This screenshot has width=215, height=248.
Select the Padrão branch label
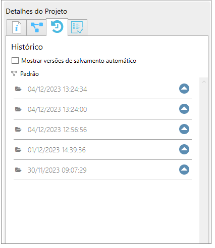coord(29,74)
